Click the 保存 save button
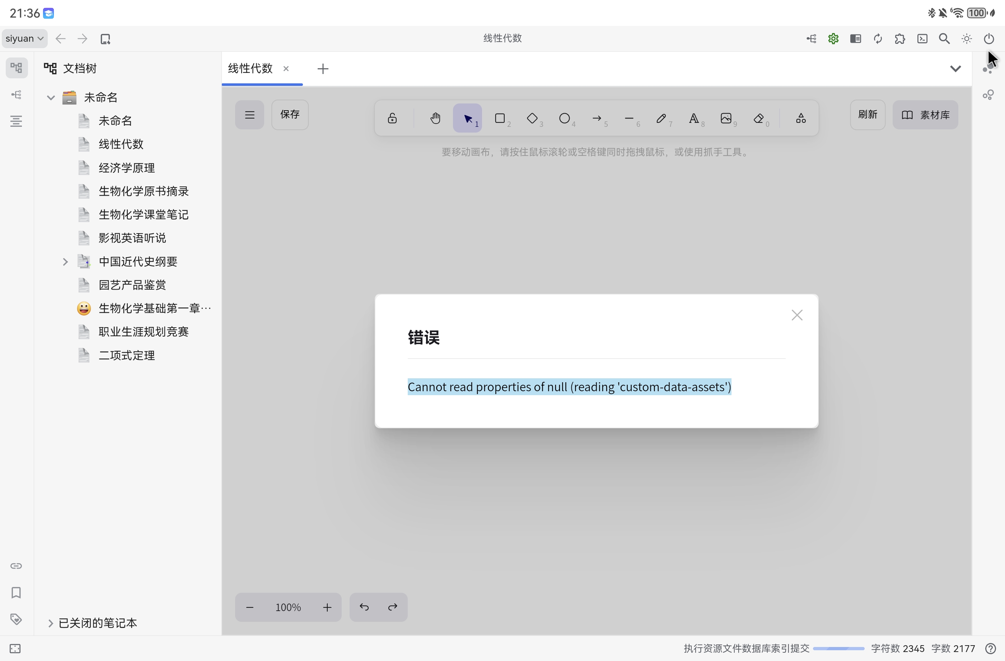This screenshot has width=1005, height=661. (290, 115)
